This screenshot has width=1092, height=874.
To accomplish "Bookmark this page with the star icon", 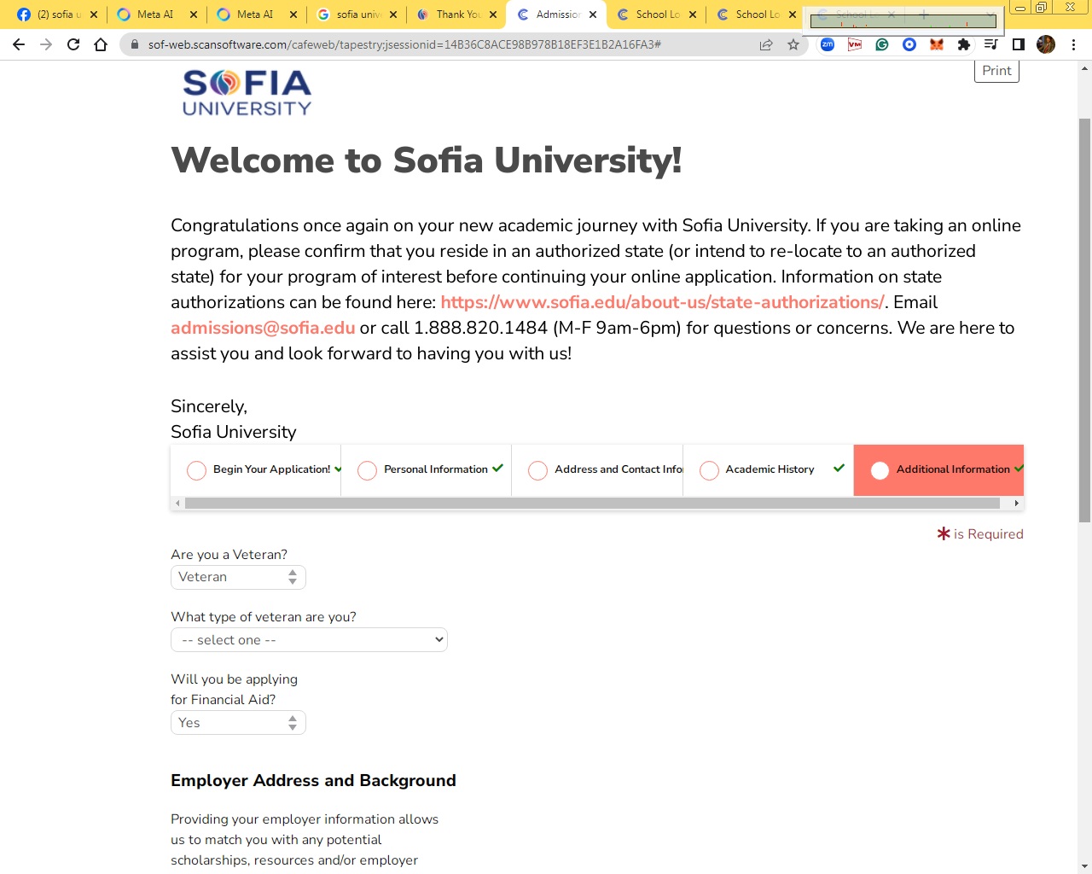I will pos(793,44).
